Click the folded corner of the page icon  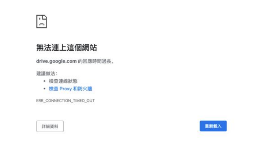click(x=45, y=17)
